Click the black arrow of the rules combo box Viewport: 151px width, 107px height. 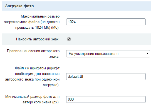click(x=147, y=53)
